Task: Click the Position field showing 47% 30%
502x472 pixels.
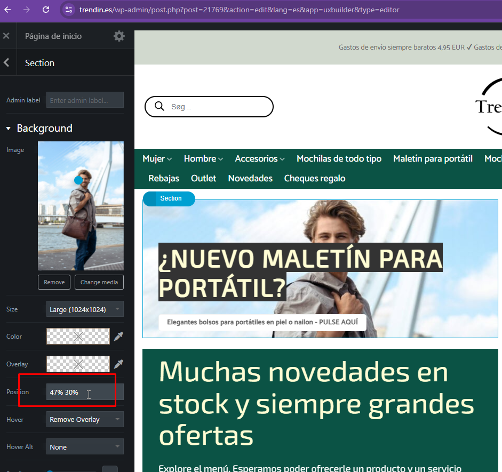Action: click(85, 392)
